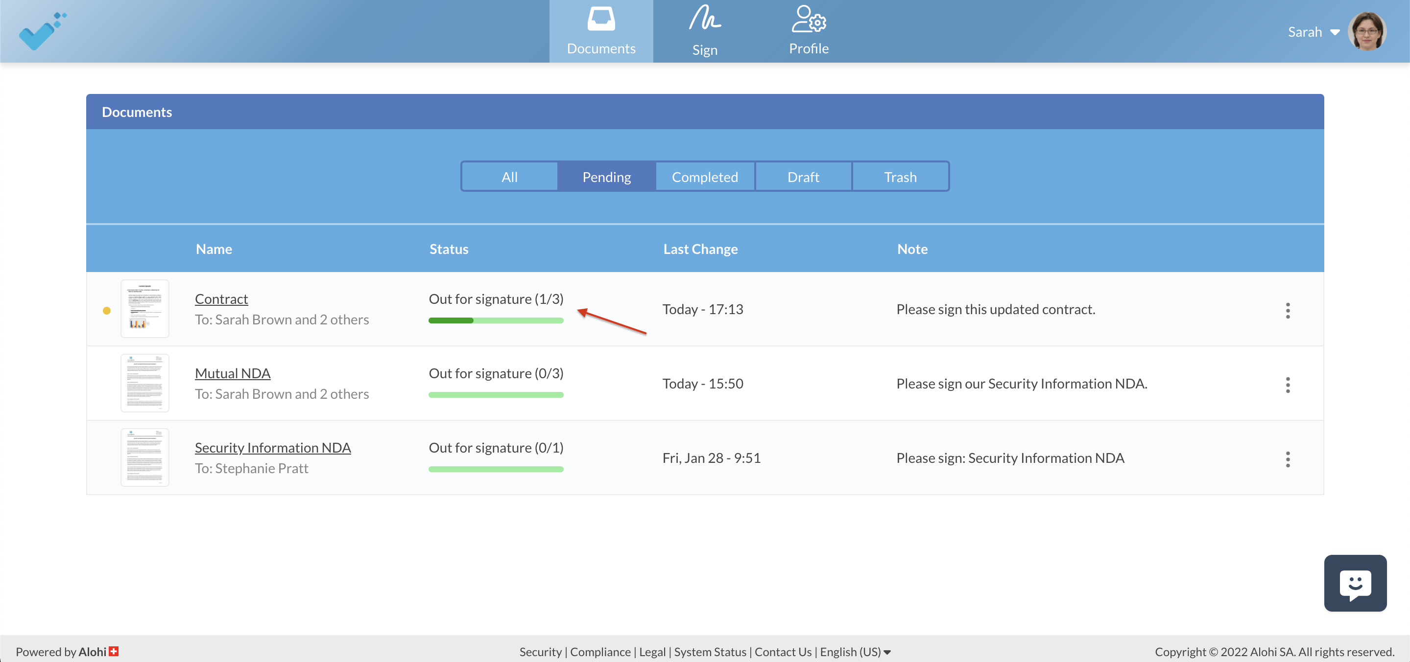Image resolution: width=1410 pixels, height=662 pixels.
Task: Click the checkmark logo icon
Action: [41, 30]
